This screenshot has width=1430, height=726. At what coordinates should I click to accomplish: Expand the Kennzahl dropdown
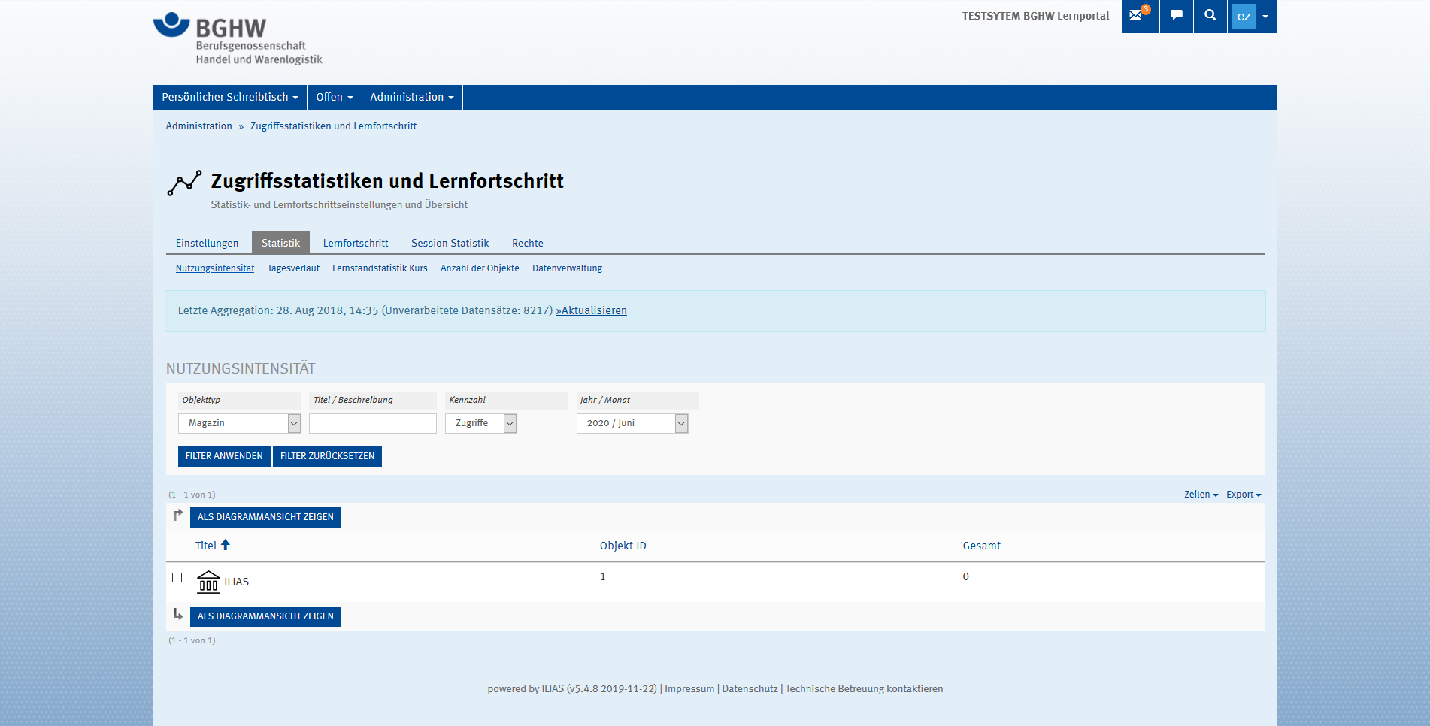(x=480, y=423)
